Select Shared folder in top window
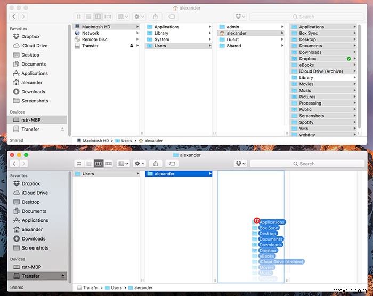The image size is (373, 296). [251, 46]
